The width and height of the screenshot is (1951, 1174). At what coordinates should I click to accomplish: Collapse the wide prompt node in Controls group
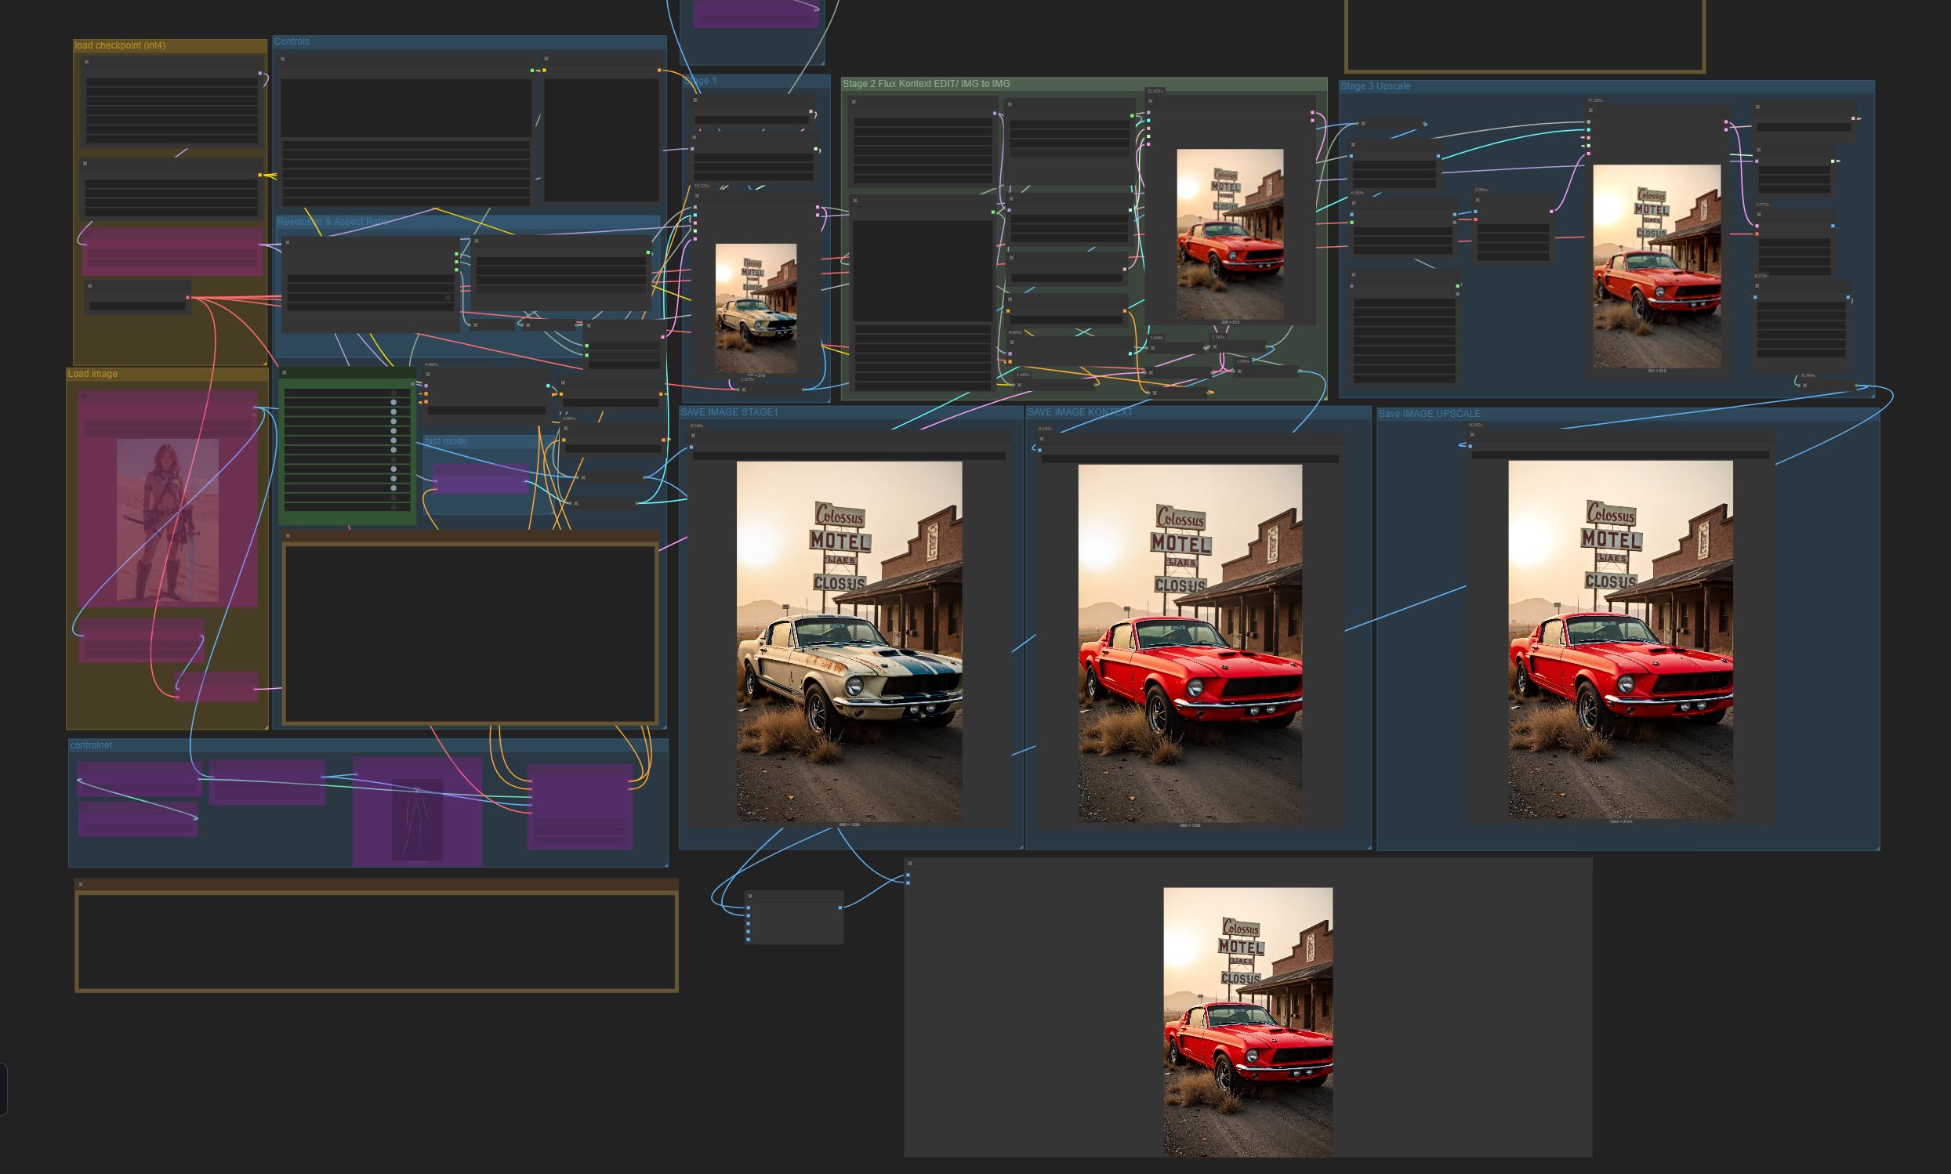click(x=282, y=60)
